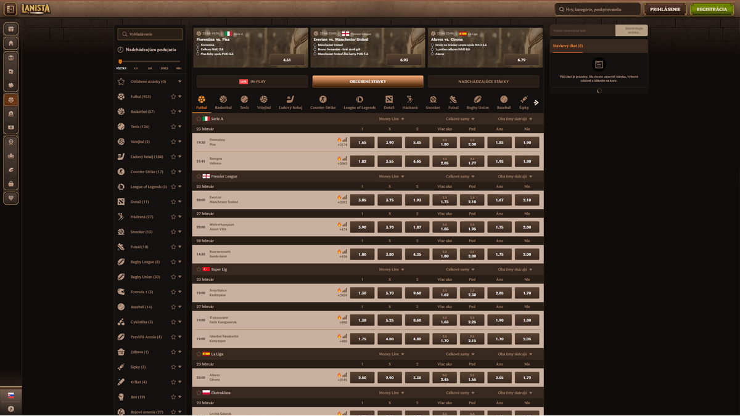Open the diamond VIP icon in sidebar
740x416 pixels.
point(10,198)
